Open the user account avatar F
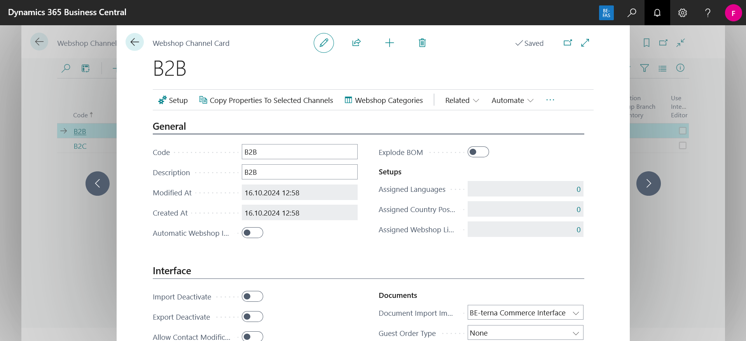746x341 pixels. pyautogui.click(x=733, y=13)
